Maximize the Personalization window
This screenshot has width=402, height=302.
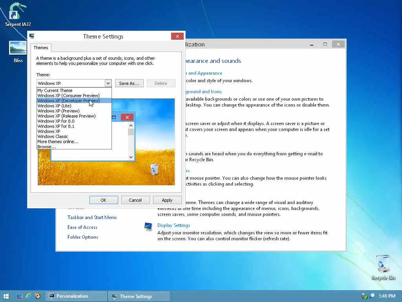tap(325, 44)
